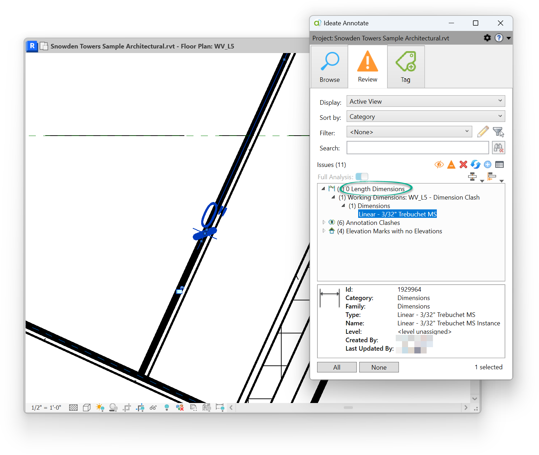Click the 1/2" = 1'-0" view scale

46,408
